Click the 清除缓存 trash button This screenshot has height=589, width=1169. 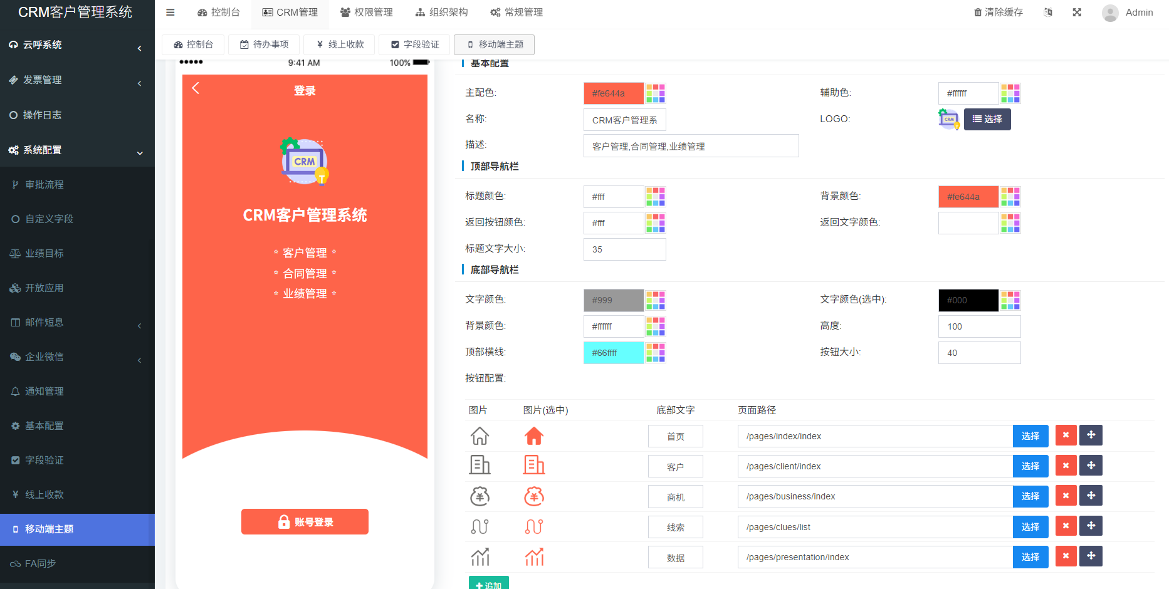pyautogui.click(x=999, y=13)
